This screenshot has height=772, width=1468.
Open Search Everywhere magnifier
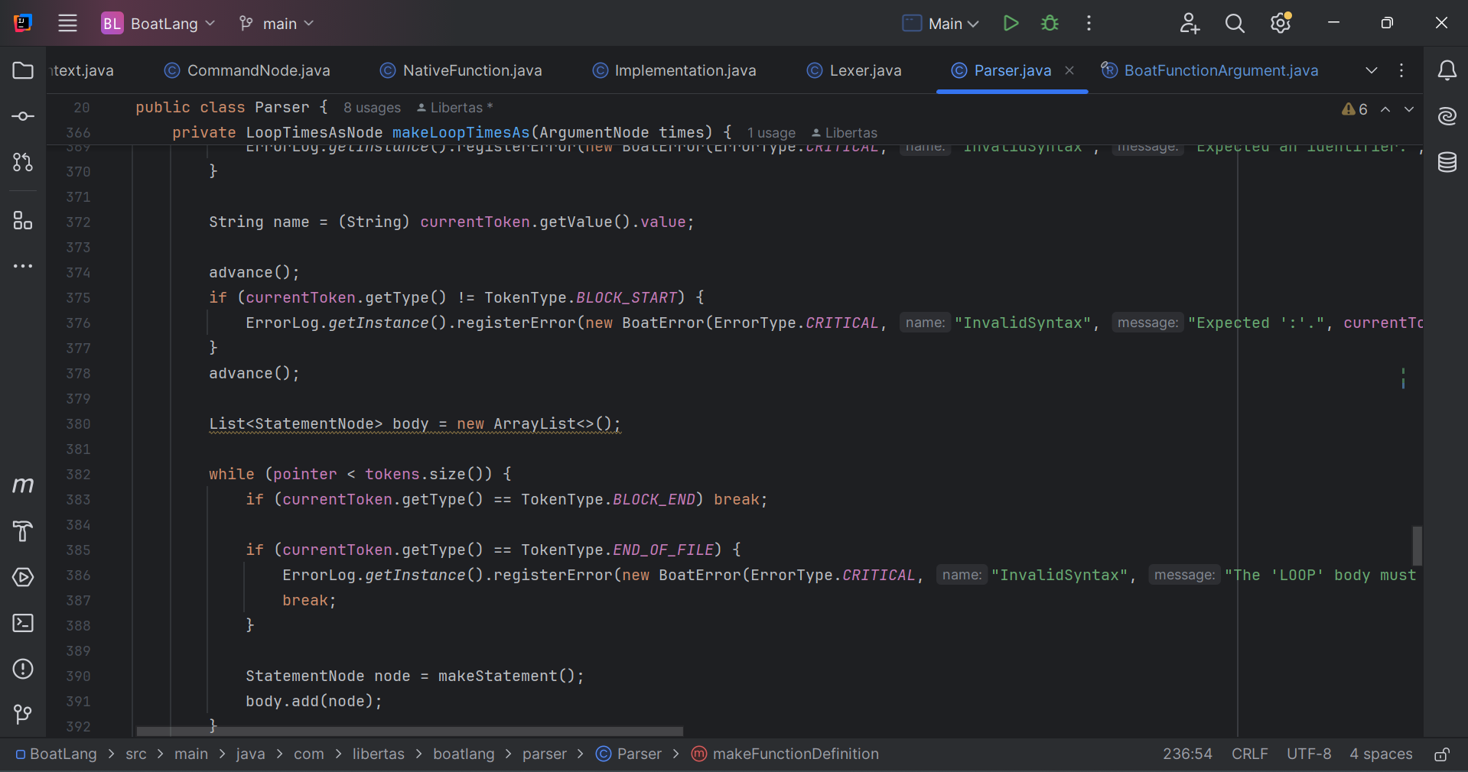[x=1235, y=23]
